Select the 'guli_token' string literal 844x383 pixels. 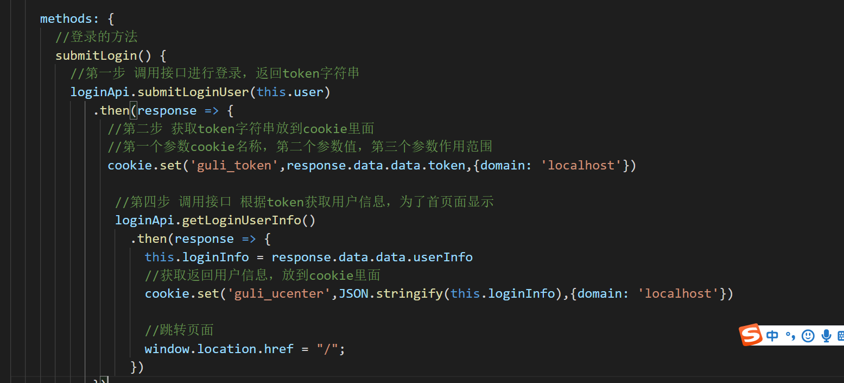tap(234, 165)
